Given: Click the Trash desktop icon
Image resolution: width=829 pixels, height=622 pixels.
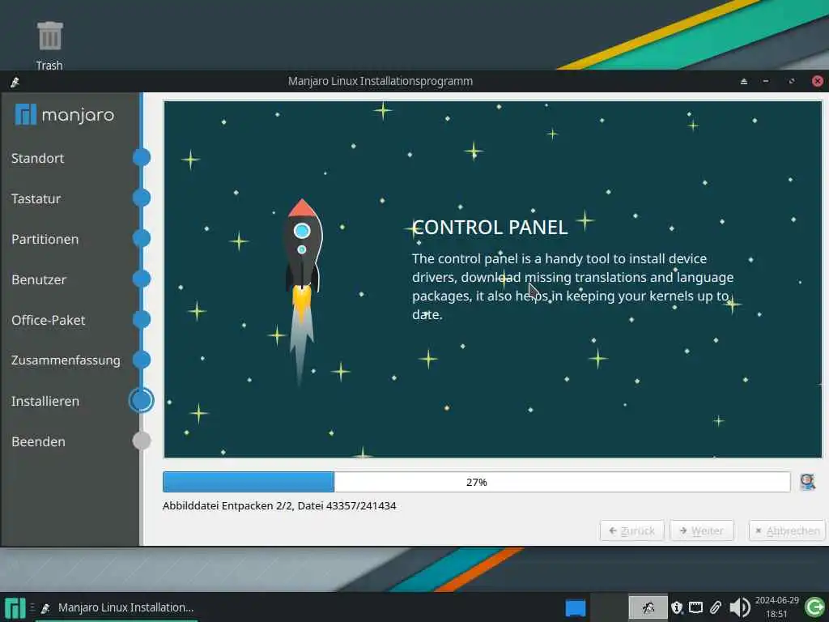Looking at the screenshot, I should click(x=49, y=45).
